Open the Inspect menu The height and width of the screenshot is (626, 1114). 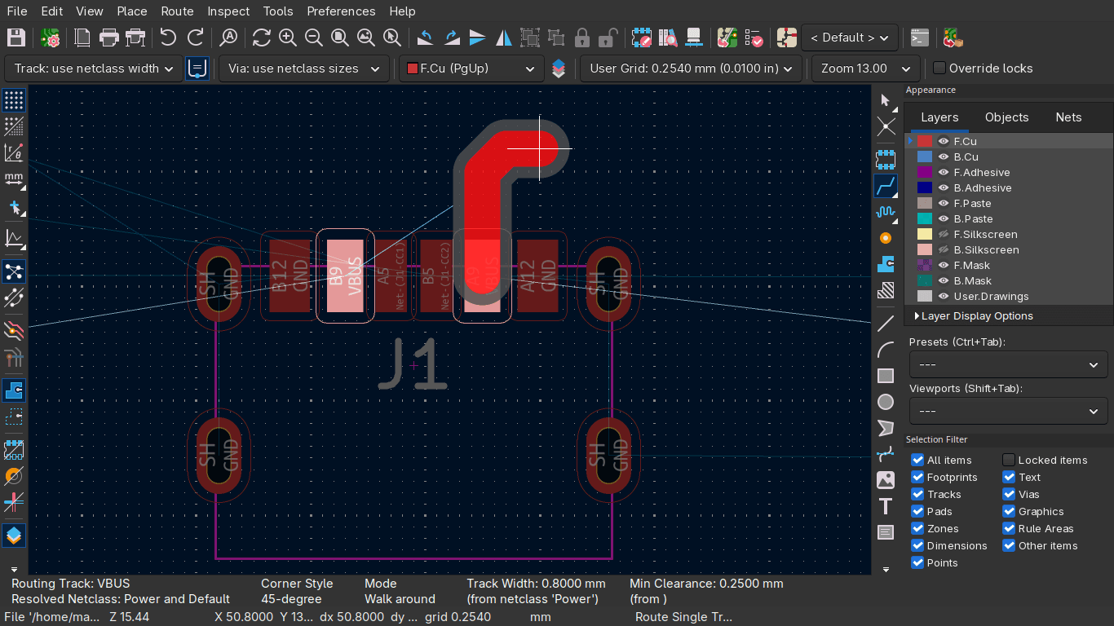[x=228, y=11]
